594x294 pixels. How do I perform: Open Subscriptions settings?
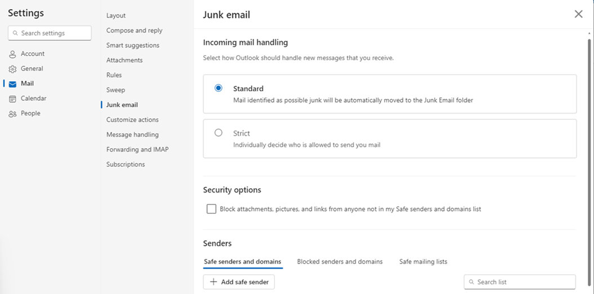(126, 164)
